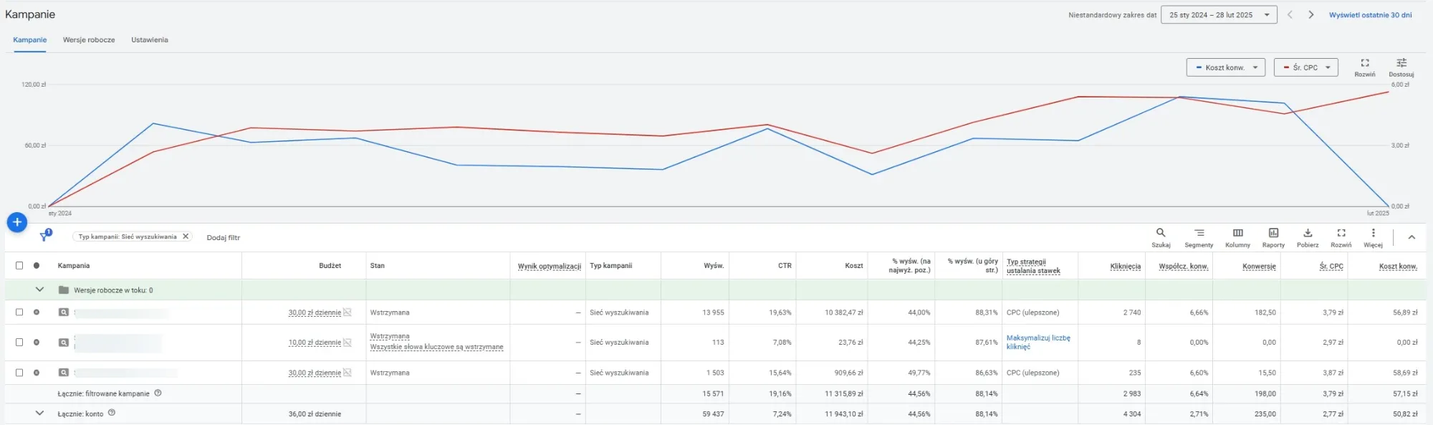The height and width of the screenshot is (425, 1433).
Task: Click budget chart icon in 23,76 zł row
Action: pos(348,343)
